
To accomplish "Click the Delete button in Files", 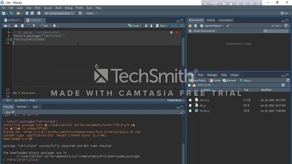I will [x=215, y=81].
